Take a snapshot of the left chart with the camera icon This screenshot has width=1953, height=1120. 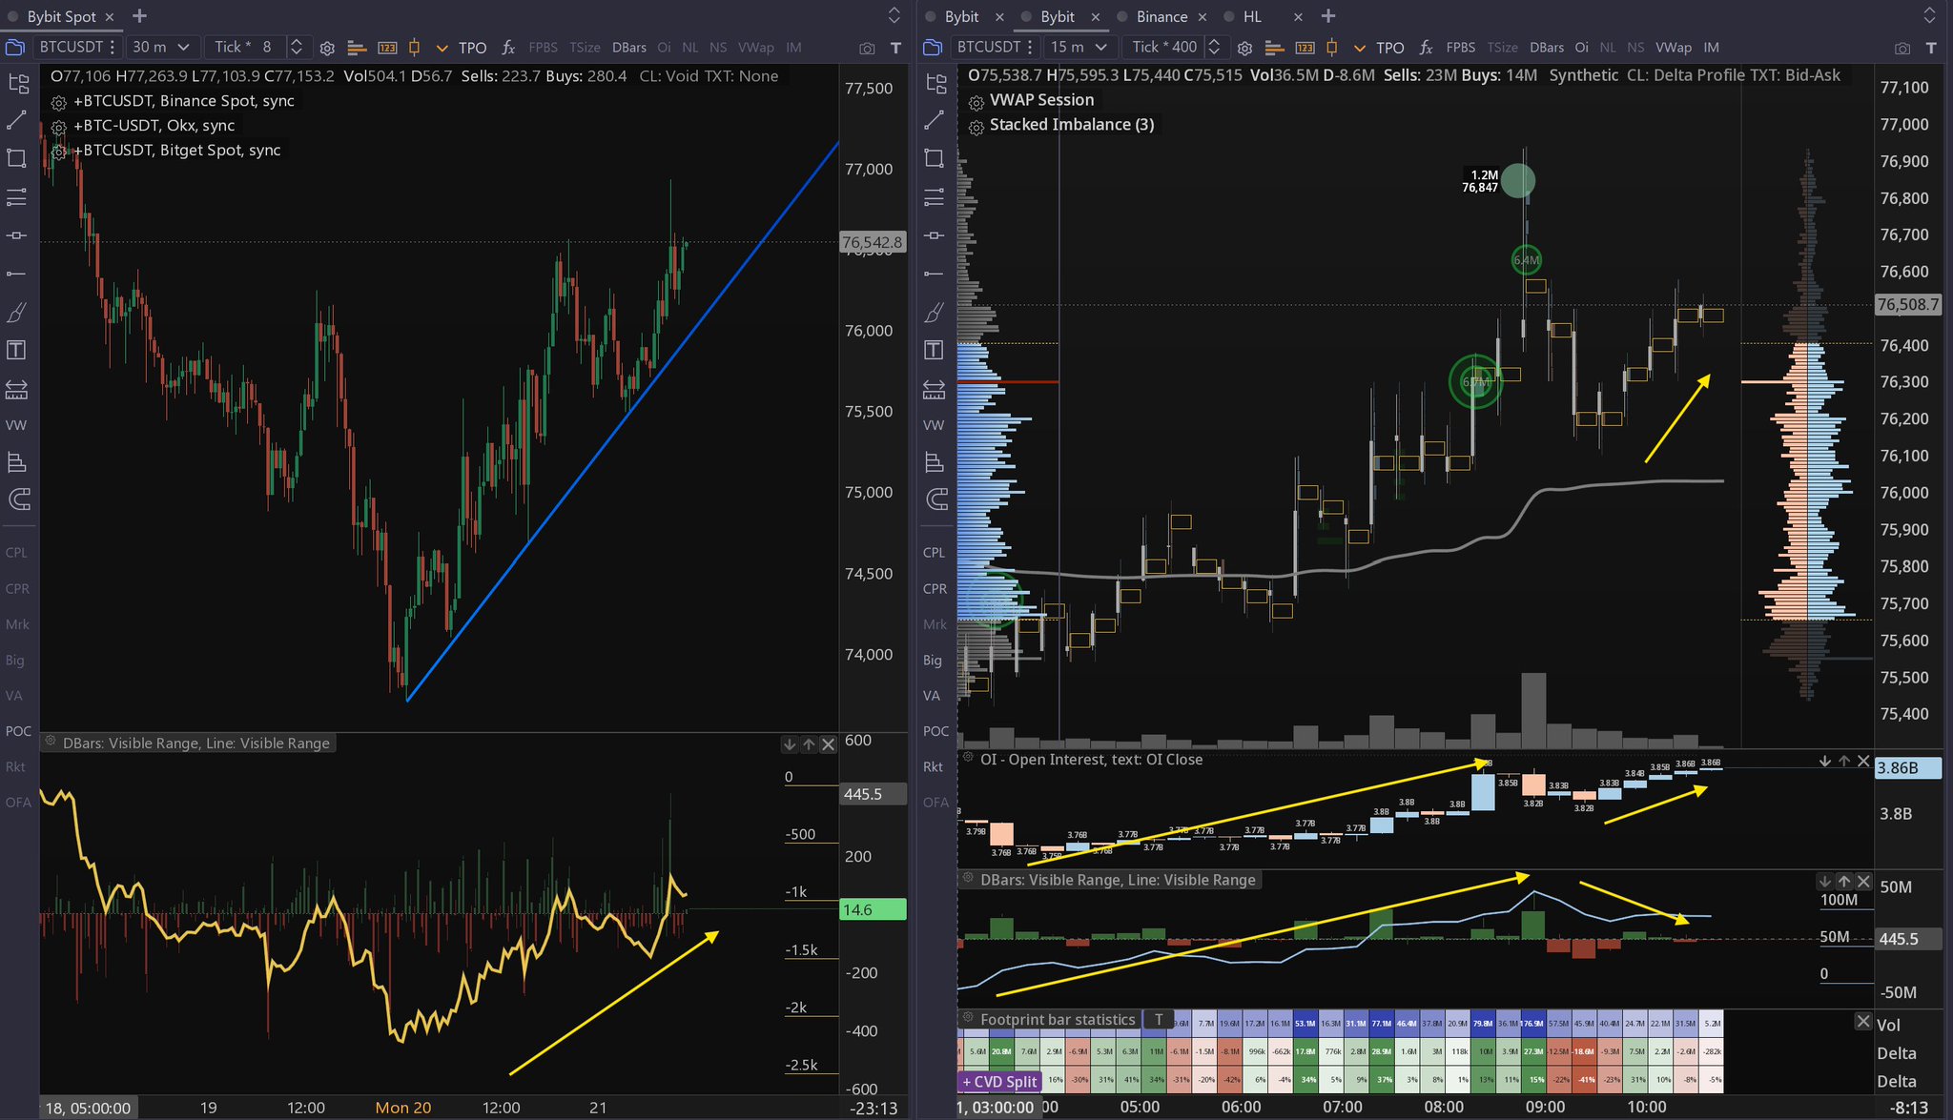(x=866, y=48)
